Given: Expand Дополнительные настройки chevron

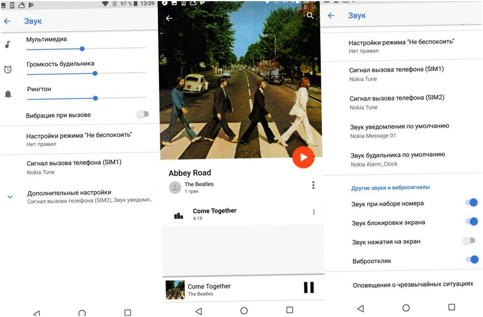Looking at the screenshot, I should tap(10, 197).
